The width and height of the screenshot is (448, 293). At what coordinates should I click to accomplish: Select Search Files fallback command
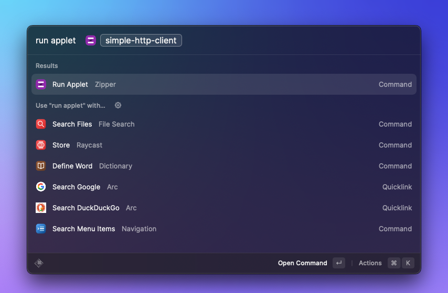point(224,125)
